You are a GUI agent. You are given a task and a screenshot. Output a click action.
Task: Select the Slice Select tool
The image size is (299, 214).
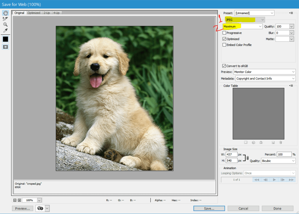point(5,19)
